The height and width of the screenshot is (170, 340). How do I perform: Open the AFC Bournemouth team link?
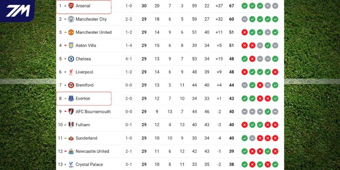pos(93,112)
